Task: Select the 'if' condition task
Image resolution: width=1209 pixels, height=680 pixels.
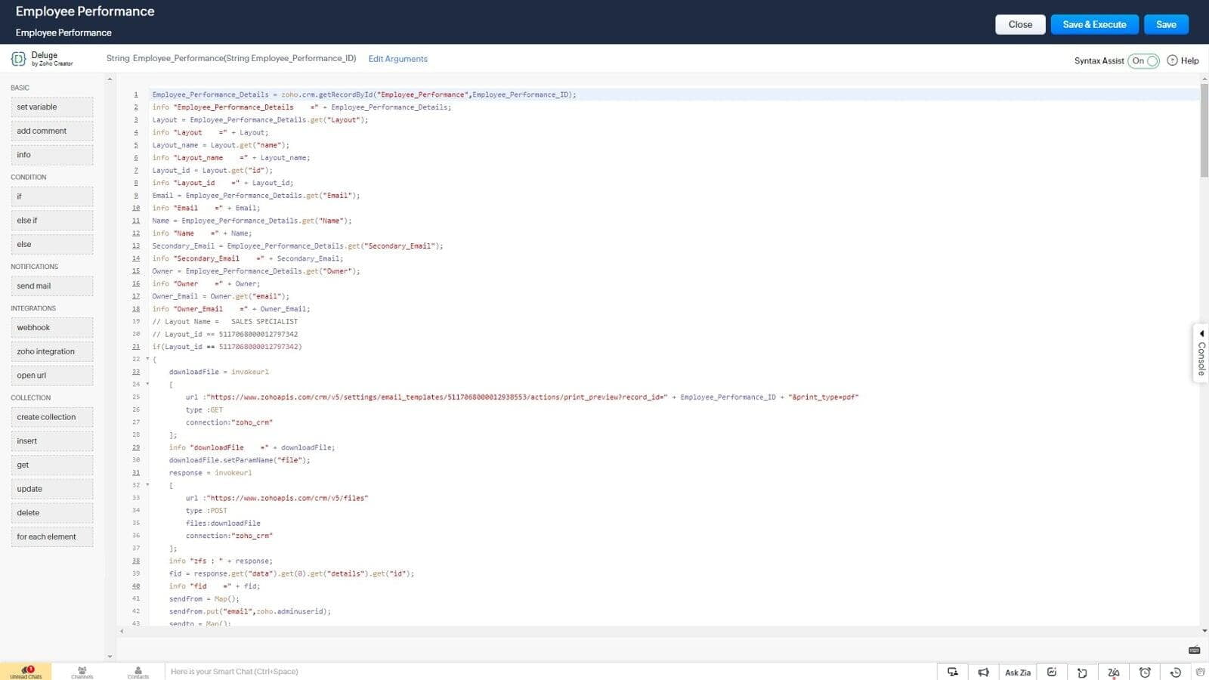Action: click(x=52, y=196)
